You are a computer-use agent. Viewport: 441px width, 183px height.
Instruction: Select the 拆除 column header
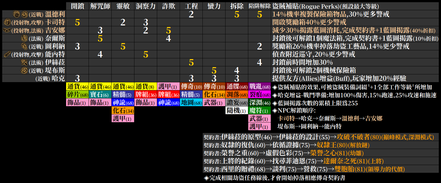[x=237, y=6]
